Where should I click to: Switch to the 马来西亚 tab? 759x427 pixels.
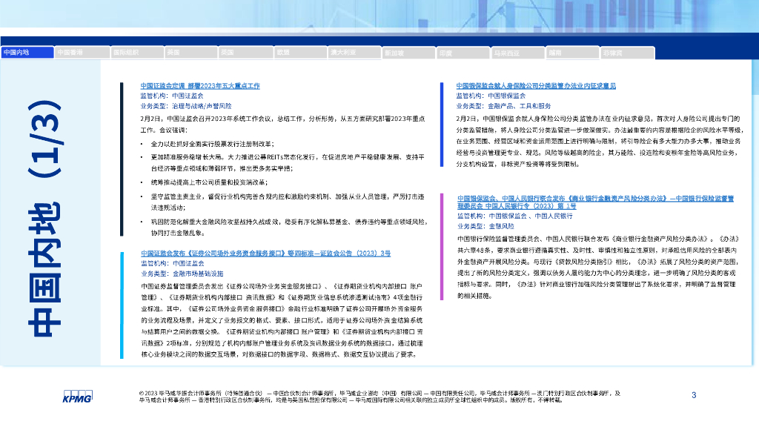point(518,53)
